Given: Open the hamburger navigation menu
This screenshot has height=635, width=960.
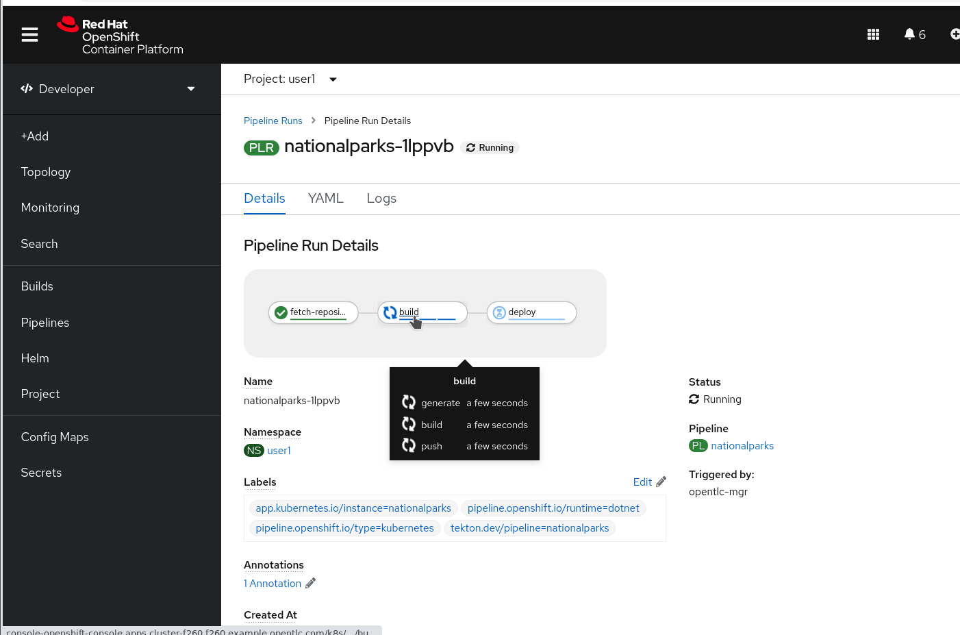Looking at the screenshot, I should pos(29,34).
